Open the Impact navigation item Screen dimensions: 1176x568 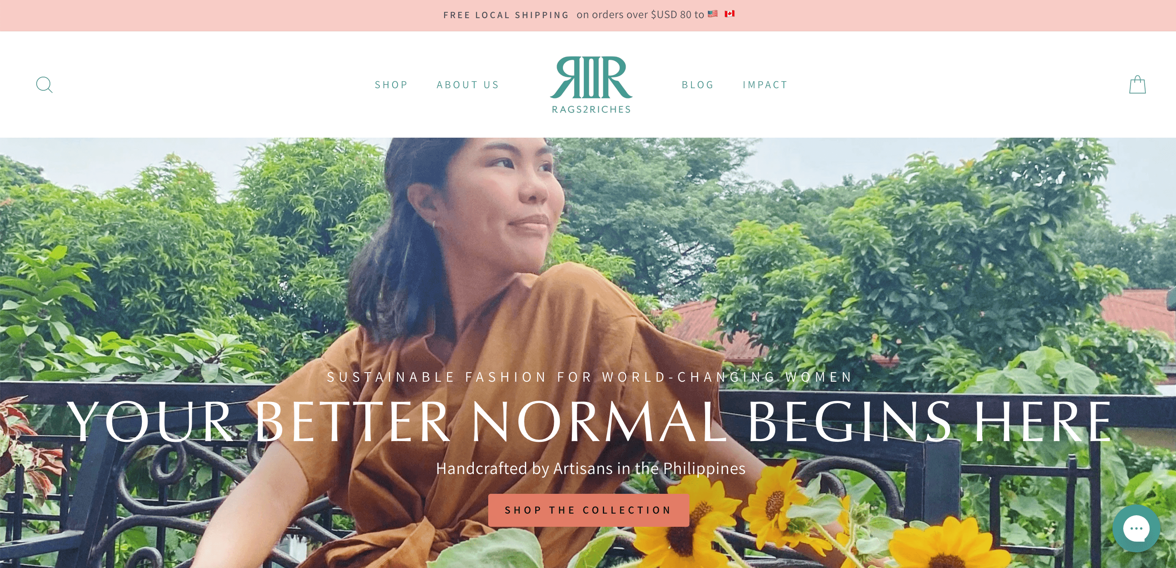click(x=765, y=85)
